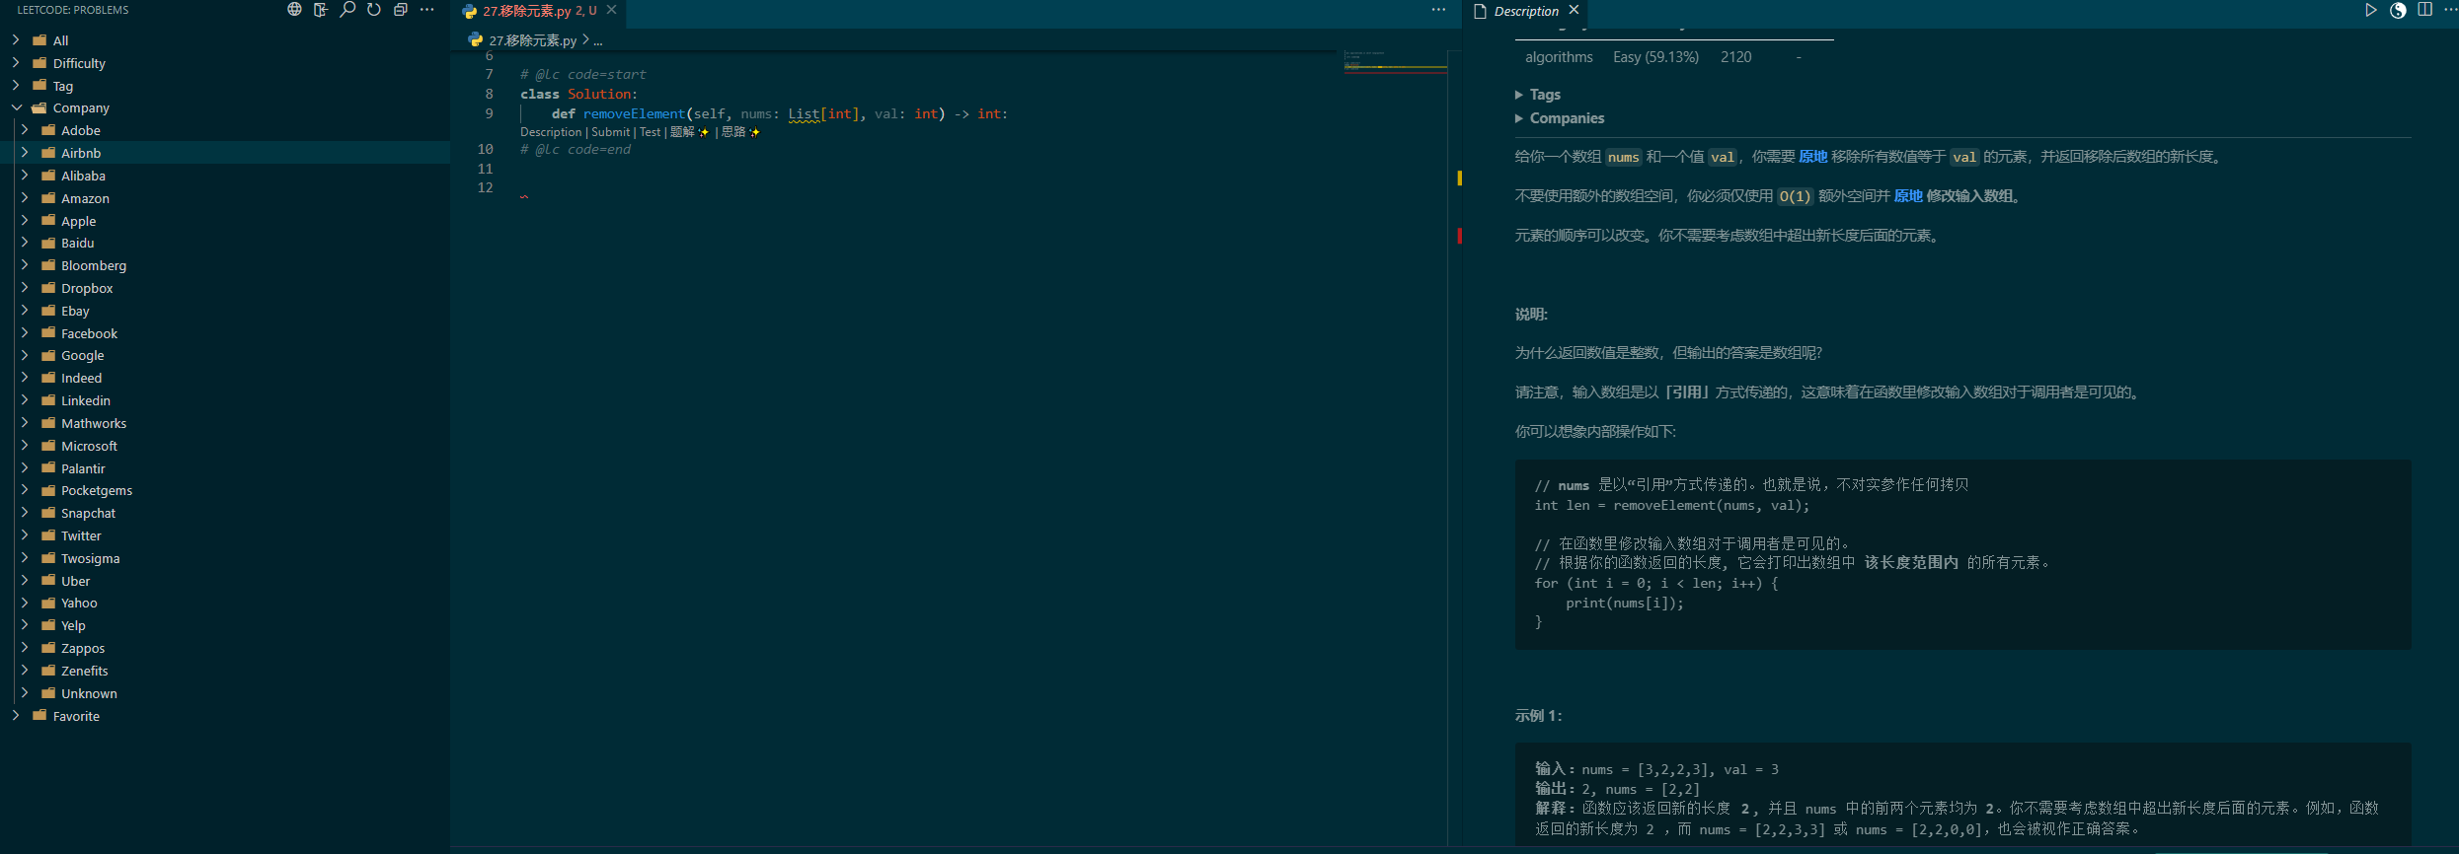Click the 27.移除元素.py breadcrumb item
This screenshot has height=854, width=2459.
pos(533,40)
